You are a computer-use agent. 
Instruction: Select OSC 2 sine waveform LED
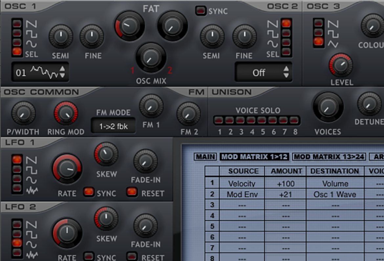tap(286, 42)
